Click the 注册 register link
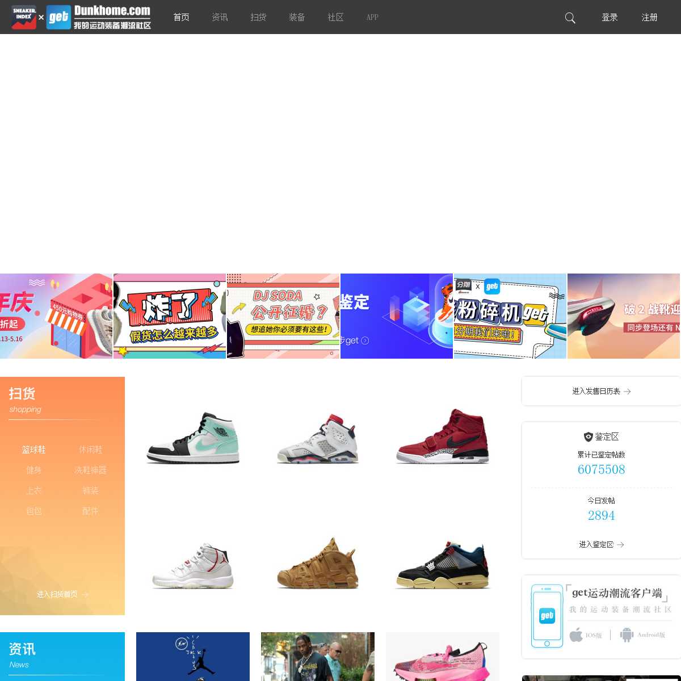The height and width of the screenshot is (681, 681). (x=650, y=17)
